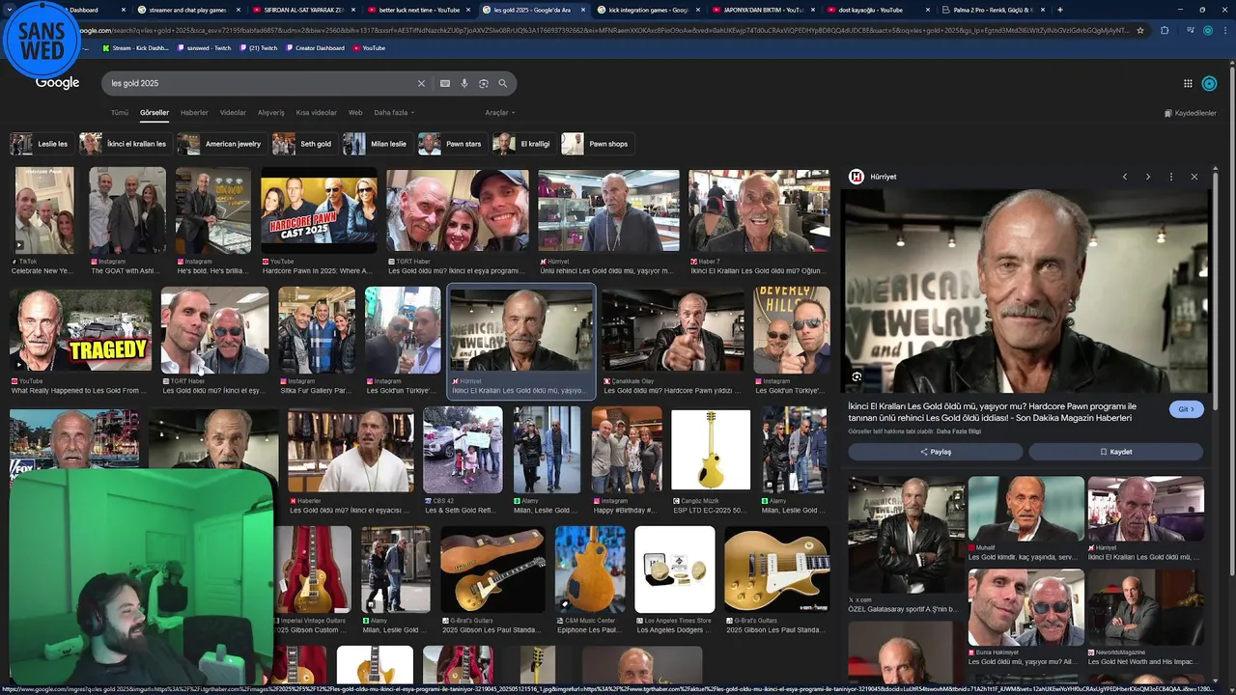Open Daha Fazla Bilgi copyright link

pyautogui.click(x=960, y=431)
